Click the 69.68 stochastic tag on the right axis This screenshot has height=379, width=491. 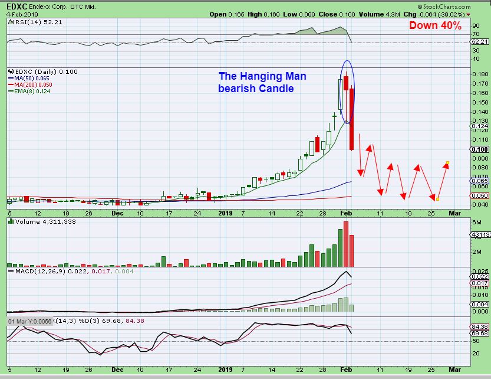[479, 333]
